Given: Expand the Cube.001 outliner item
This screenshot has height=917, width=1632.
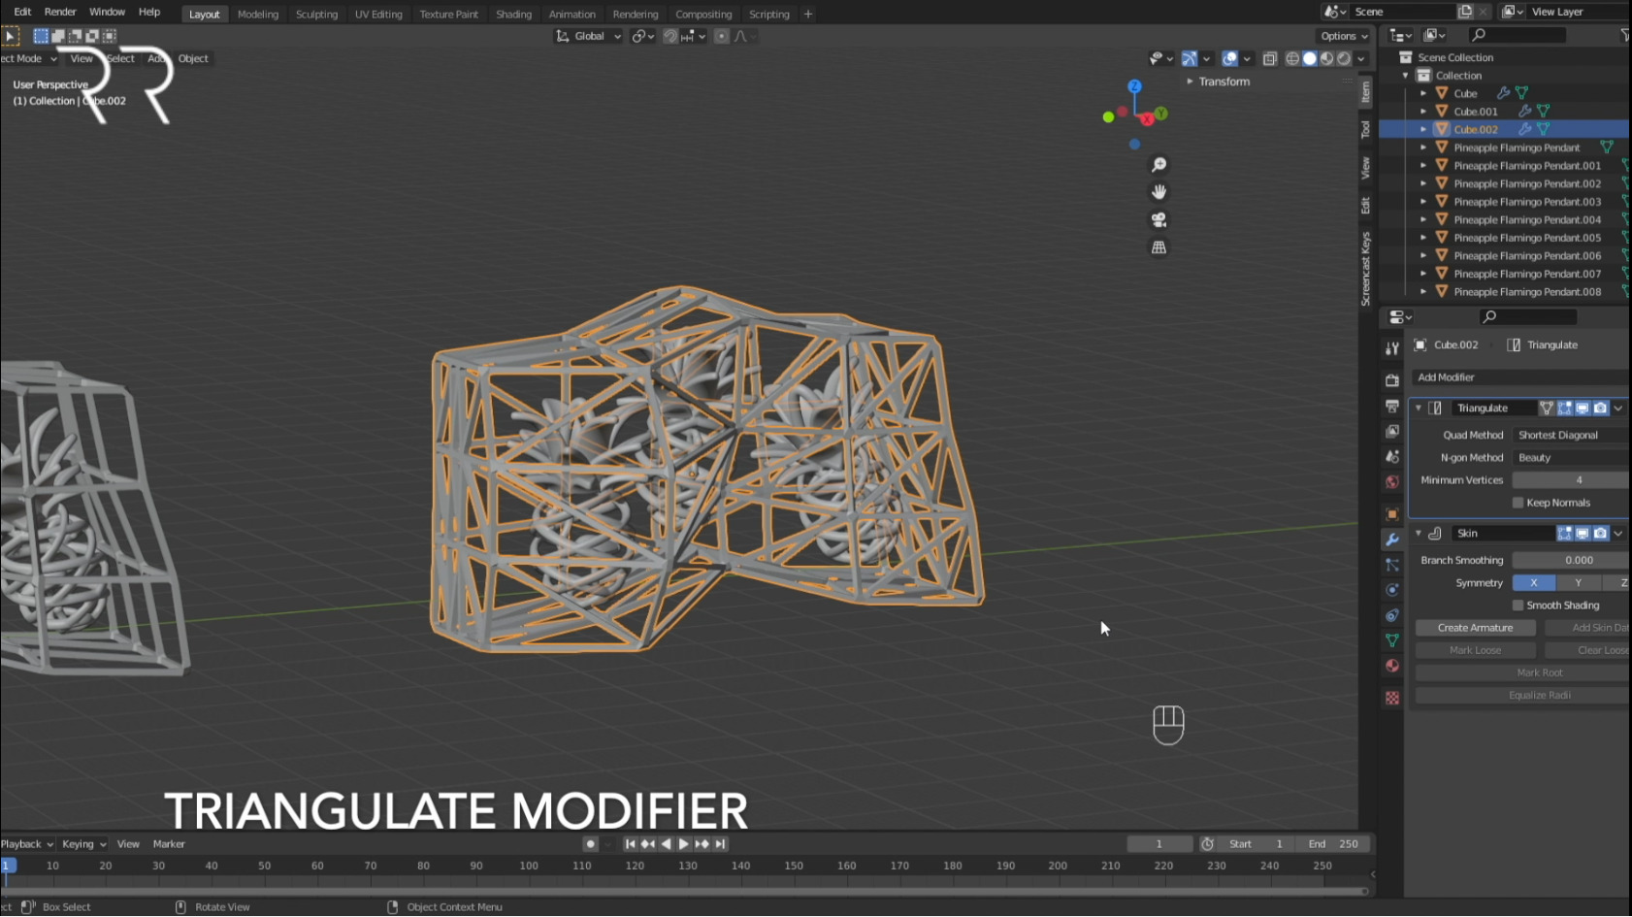Looking at the screenshot, I should [x=1423, y=112].
